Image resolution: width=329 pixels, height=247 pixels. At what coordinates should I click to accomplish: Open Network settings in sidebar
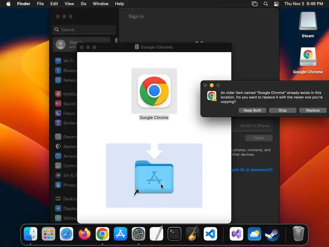click(66, 80)
